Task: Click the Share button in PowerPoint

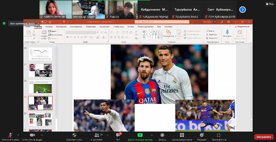Action: (x=242, y=27)
